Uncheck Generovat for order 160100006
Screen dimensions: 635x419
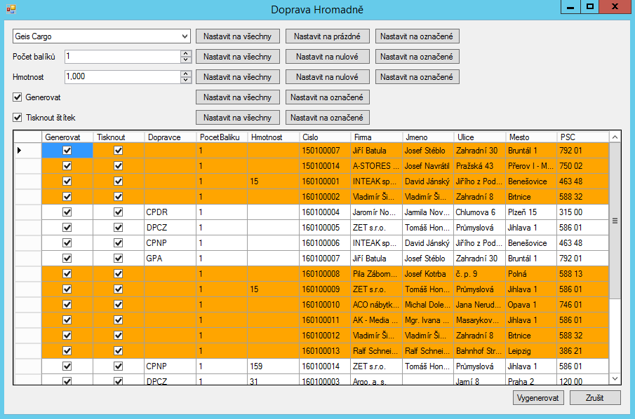(x=67, y=242)
